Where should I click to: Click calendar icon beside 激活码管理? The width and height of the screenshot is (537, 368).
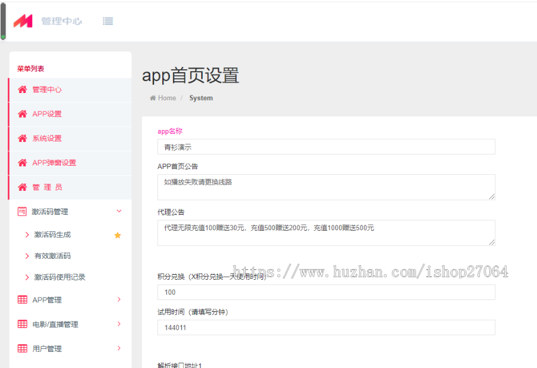(x=22, y=212)
